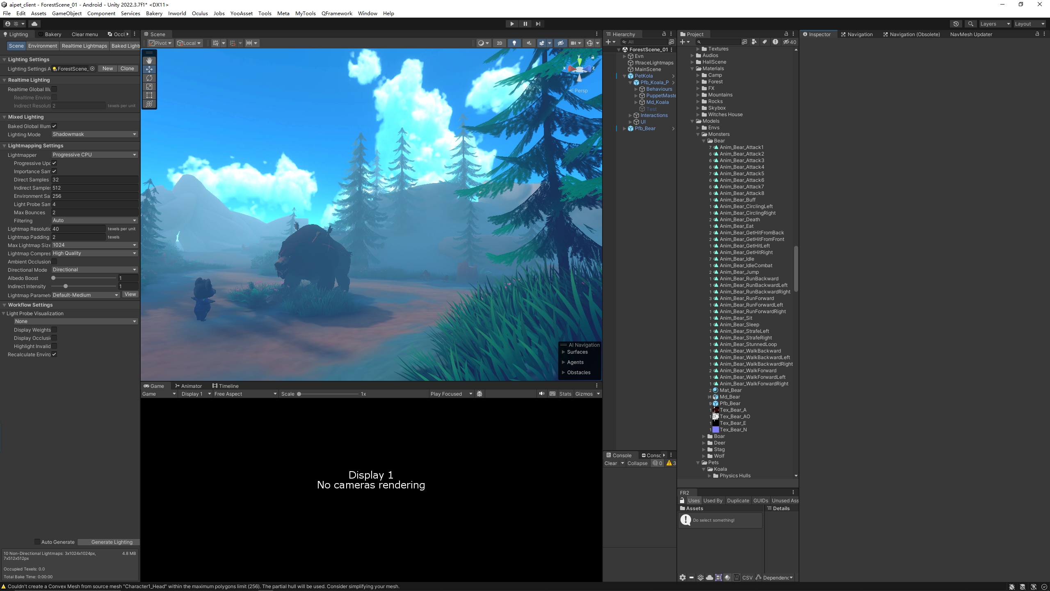This screenshot has width=1050, height=591.
Task: Open the Bakery menu
Action: click(154, 13)
